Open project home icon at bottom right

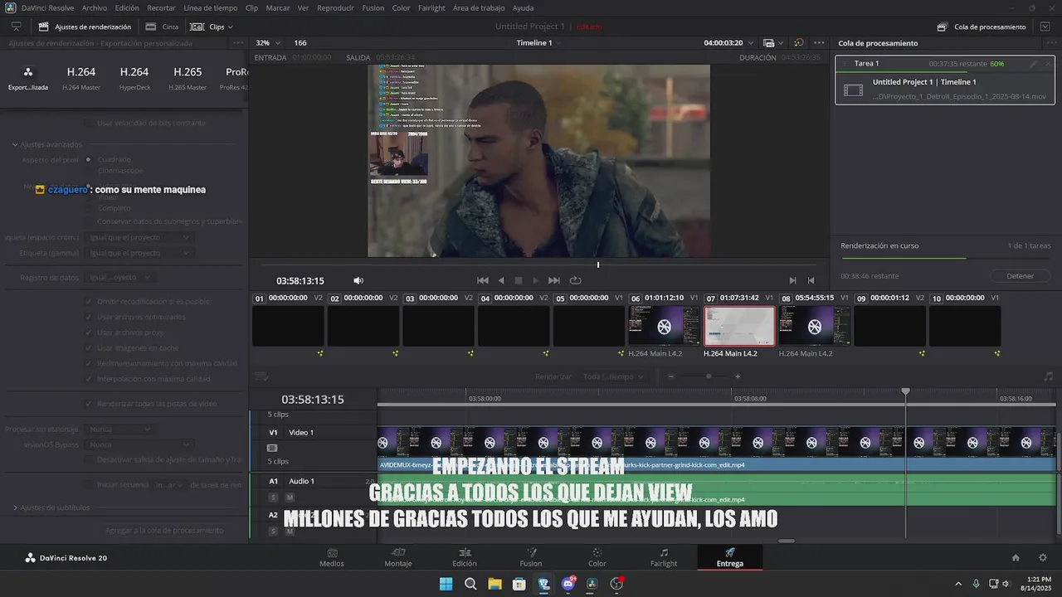(1016, 558)
